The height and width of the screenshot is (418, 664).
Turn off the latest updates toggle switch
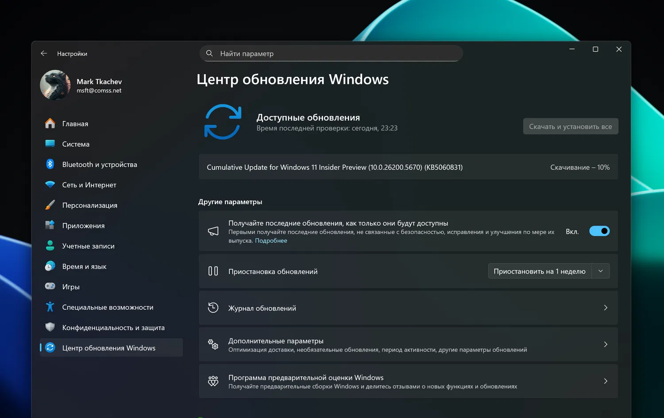[599, 231]
